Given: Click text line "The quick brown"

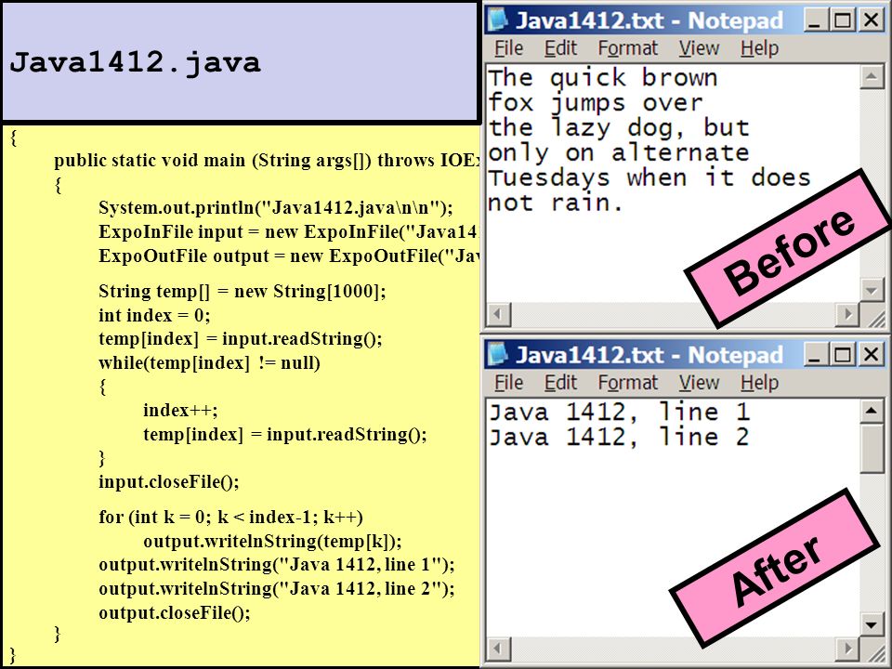Looking at the screenshot, I should (602, 78).
